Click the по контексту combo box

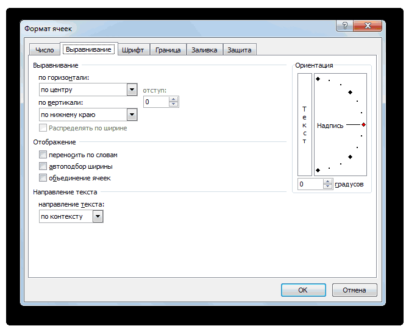pyautogui.click(x=71, y=216)
